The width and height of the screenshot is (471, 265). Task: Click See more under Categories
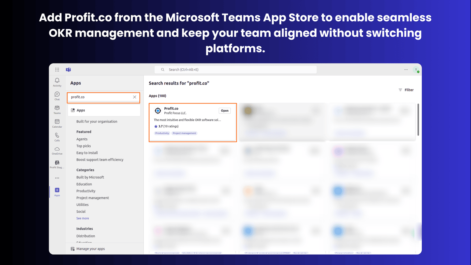[83, 218]
